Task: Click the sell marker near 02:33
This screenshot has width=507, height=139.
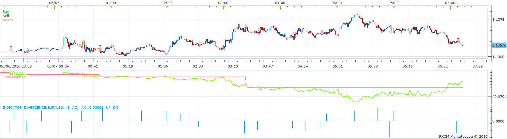Action: 200,44
